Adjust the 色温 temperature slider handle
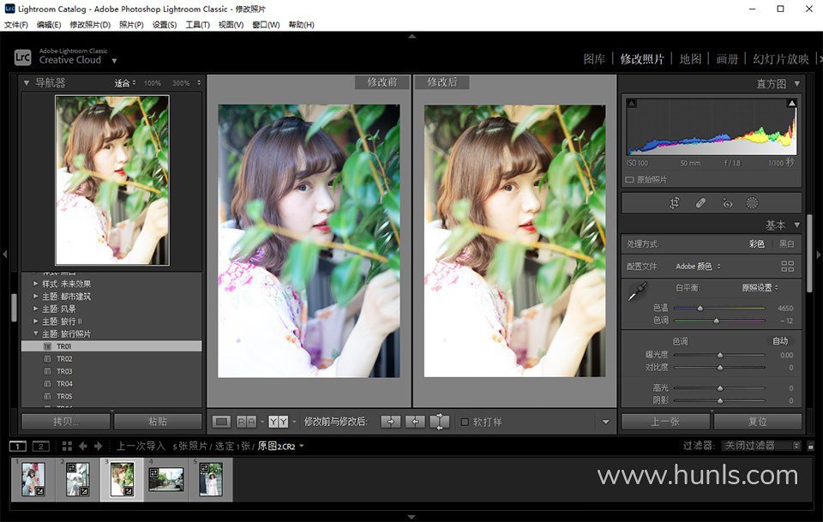Screen dimensions: 823x522 (x=700, y=309)
